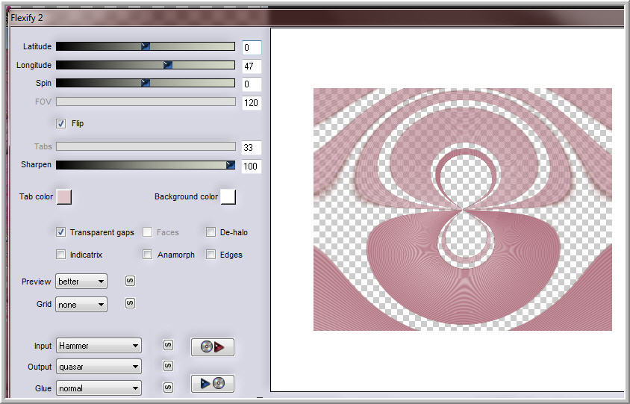Click the S button next to Input
Viewport: 630px width, 404px height.
point(168,344)
